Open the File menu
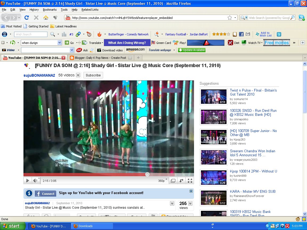307x230 pixels. coord(4,10)
